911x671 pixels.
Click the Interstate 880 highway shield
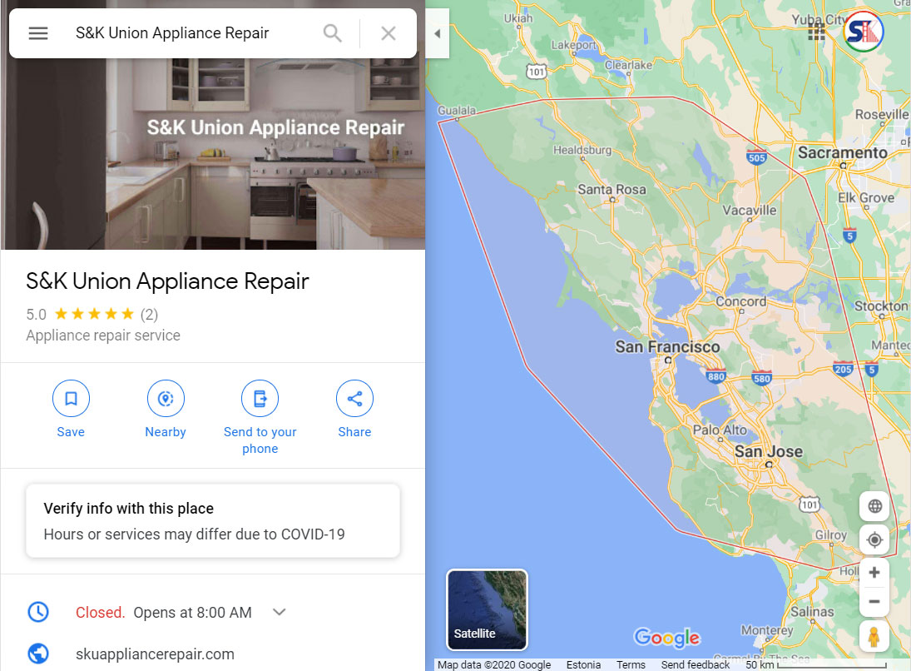[715, 376]
